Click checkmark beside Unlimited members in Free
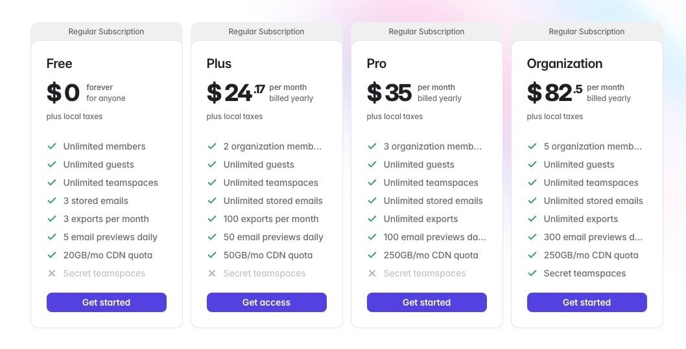The width and height of the screenshot is (686, 349). 52,146
